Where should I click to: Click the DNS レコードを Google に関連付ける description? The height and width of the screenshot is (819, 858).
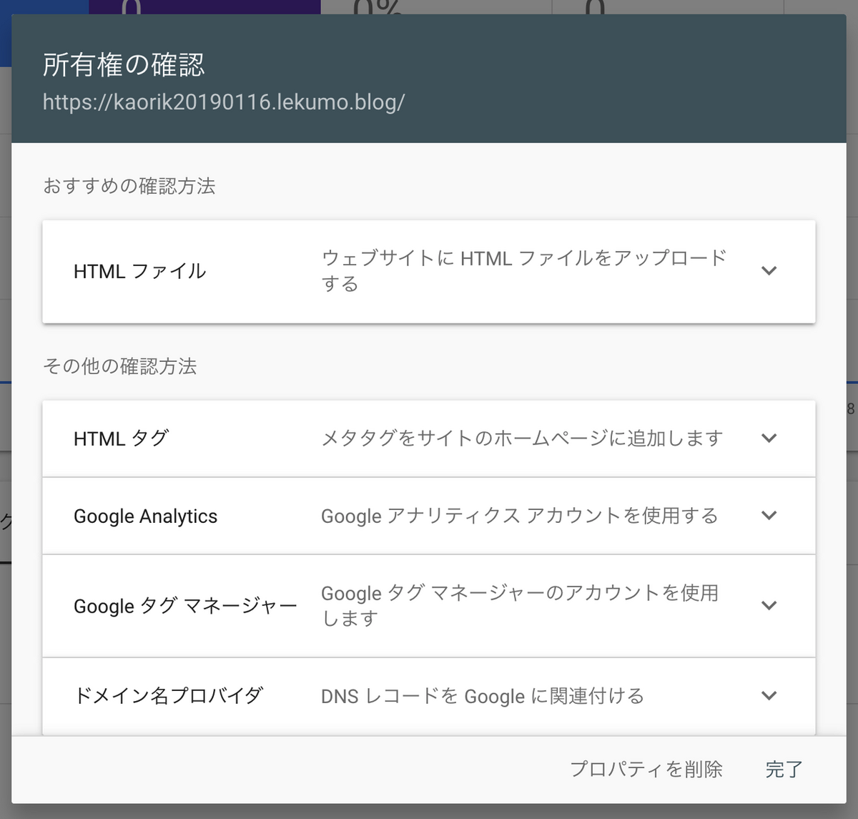tap(483, 696)
